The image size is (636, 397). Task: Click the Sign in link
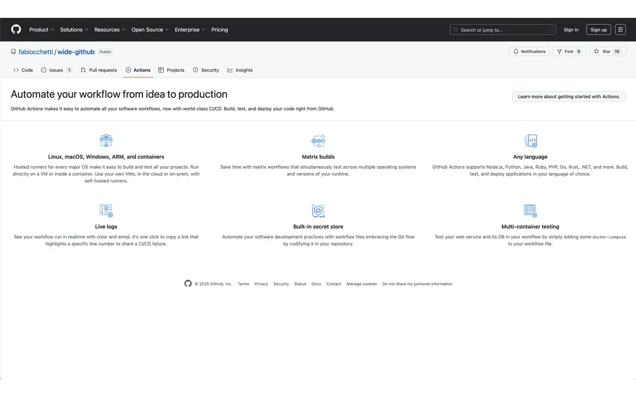571,30
